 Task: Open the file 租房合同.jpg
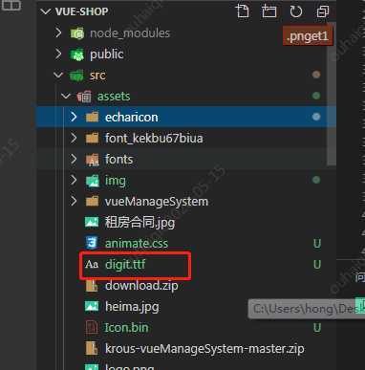[140, 223]
